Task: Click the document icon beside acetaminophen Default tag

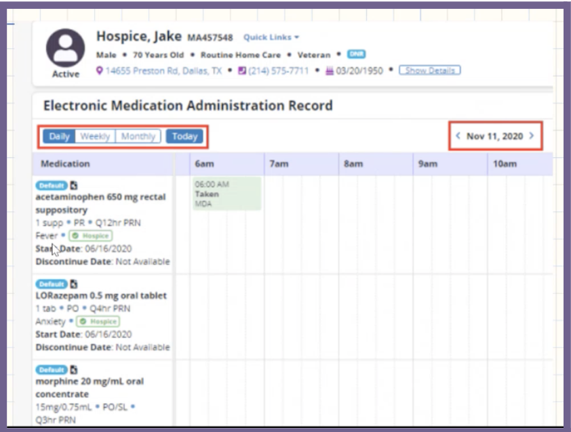Action: tap(74, 186)
